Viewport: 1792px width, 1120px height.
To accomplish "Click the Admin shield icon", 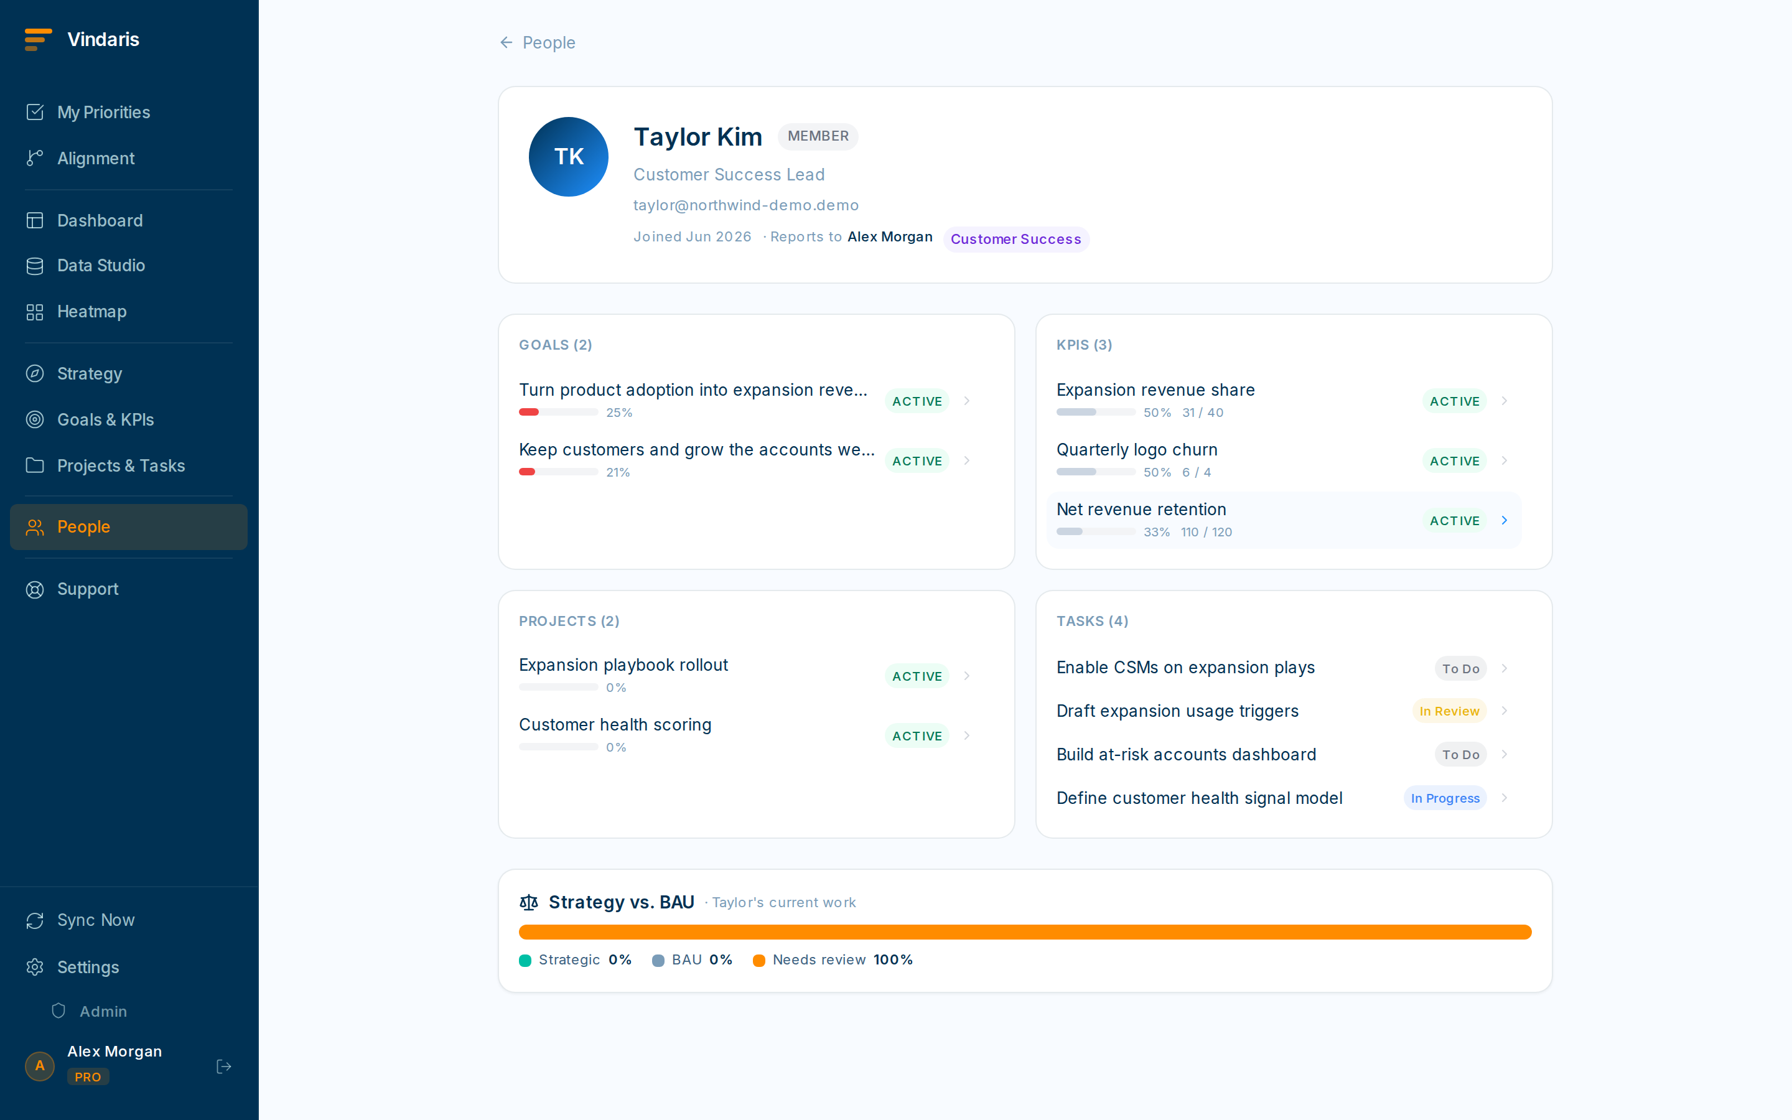I will (58, 1010).
